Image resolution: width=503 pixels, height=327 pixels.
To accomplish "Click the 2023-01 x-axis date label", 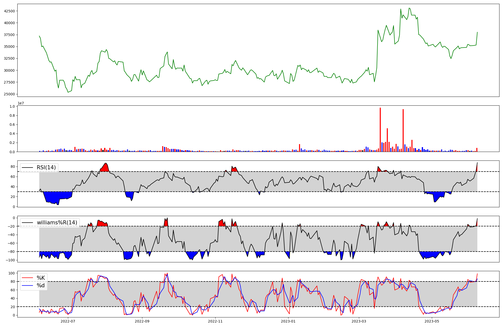I will click(288, 321).
